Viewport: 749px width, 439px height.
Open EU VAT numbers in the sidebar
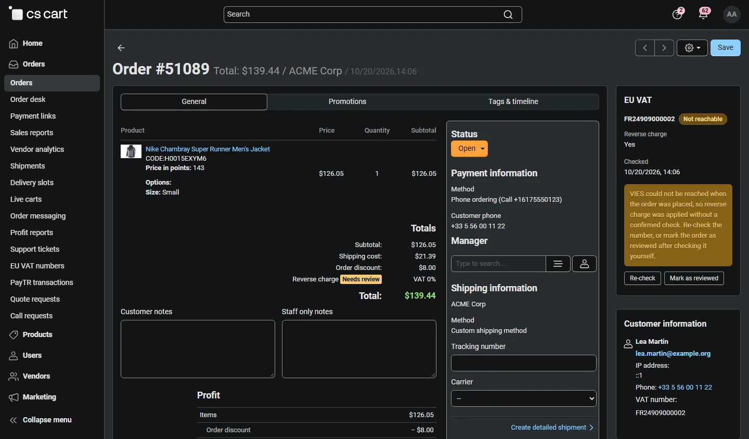[37, 266]
